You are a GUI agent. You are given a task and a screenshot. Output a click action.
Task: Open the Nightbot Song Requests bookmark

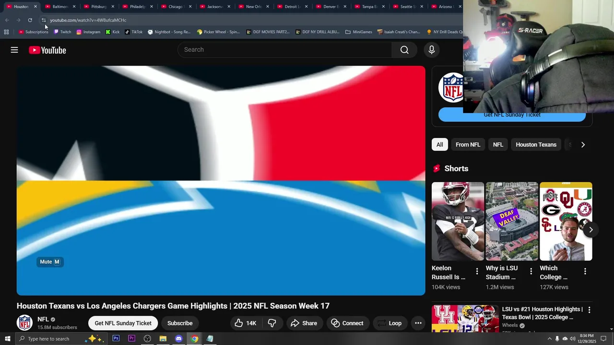[x=169, y=32]
